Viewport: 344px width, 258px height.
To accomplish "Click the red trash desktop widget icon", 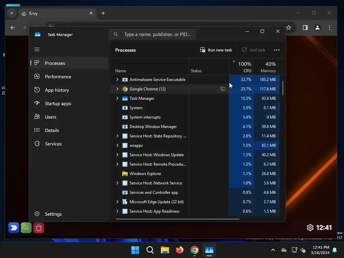I will [39, 228].
